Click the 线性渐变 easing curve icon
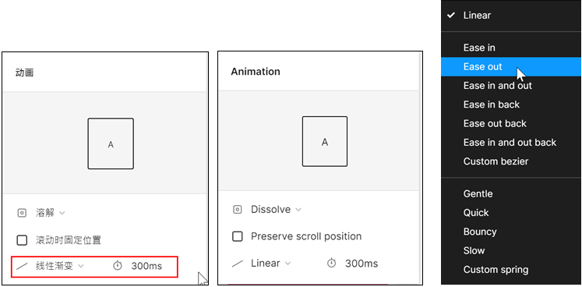Screen dimensions: 582x287 (23, 266)
